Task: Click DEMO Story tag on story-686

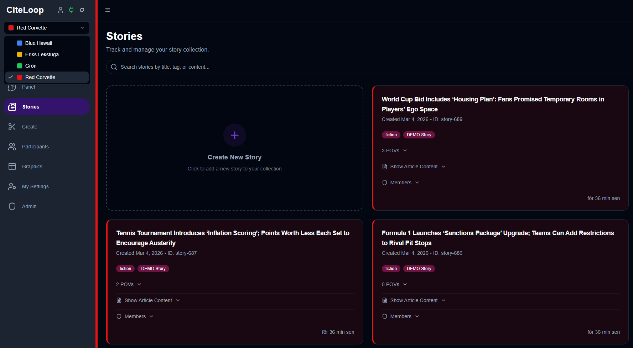Action: pos(419,269)
